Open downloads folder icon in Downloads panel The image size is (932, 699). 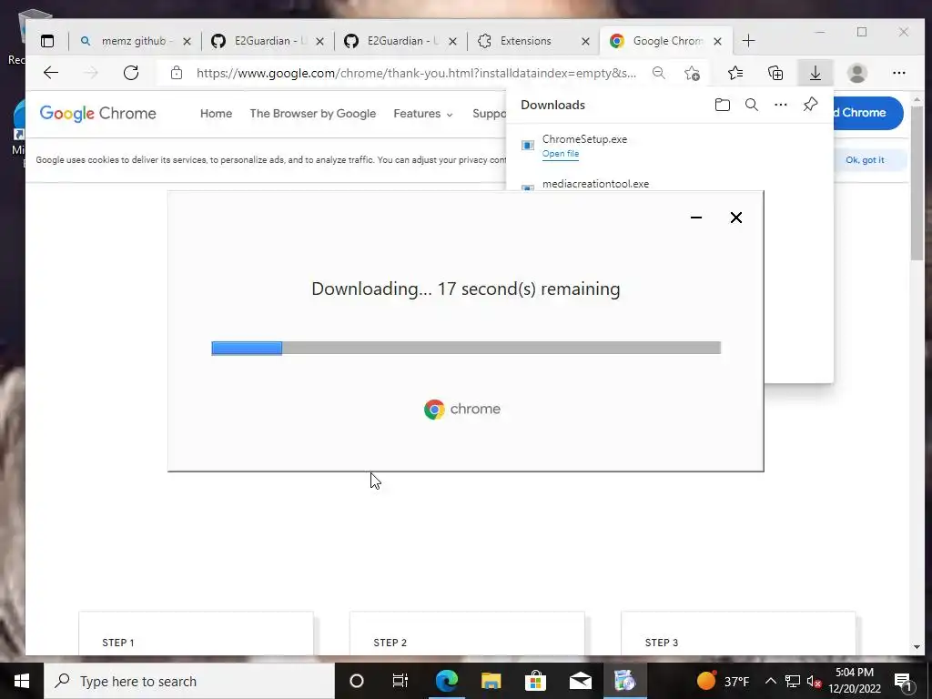pos(722,105)
